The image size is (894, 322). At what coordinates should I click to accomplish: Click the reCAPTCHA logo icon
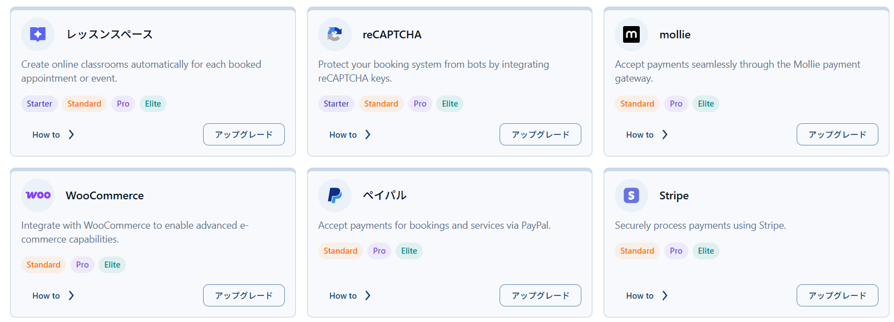(334, 34)
